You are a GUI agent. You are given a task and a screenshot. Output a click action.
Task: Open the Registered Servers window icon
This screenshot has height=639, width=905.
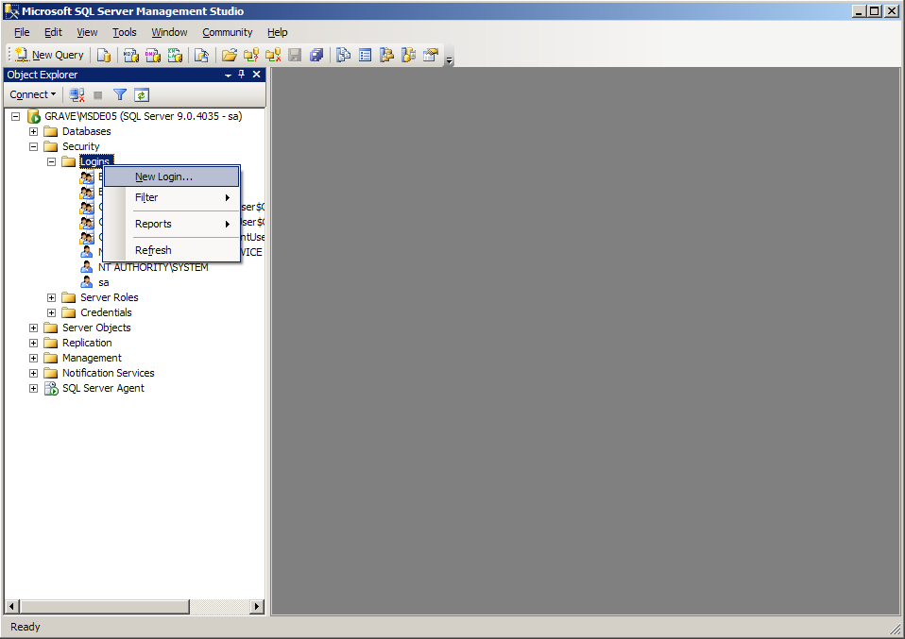pyautogui.click(x=344, y=55)
